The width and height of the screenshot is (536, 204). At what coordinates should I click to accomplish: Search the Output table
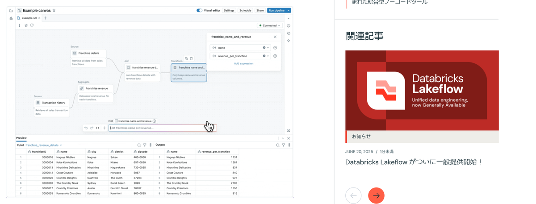coord(278,145)
